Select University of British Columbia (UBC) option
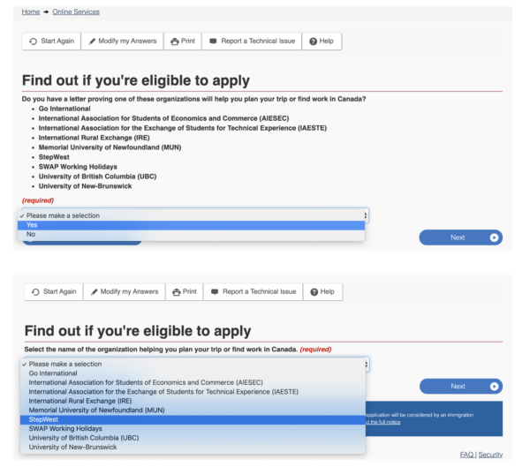This screenshot has width=530, height=467. coord(193,438)
